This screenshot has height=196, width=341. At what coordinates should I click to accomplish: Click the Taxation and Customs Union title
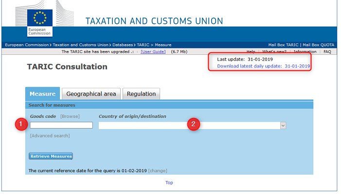coord(154,21)
